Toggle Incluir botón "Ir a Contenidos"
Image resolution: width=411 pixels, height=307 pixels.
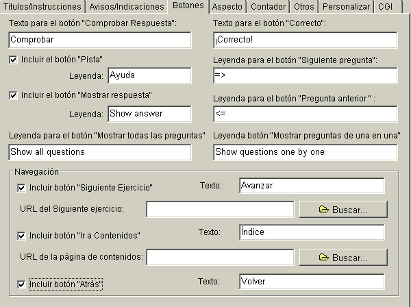(21, 236)
